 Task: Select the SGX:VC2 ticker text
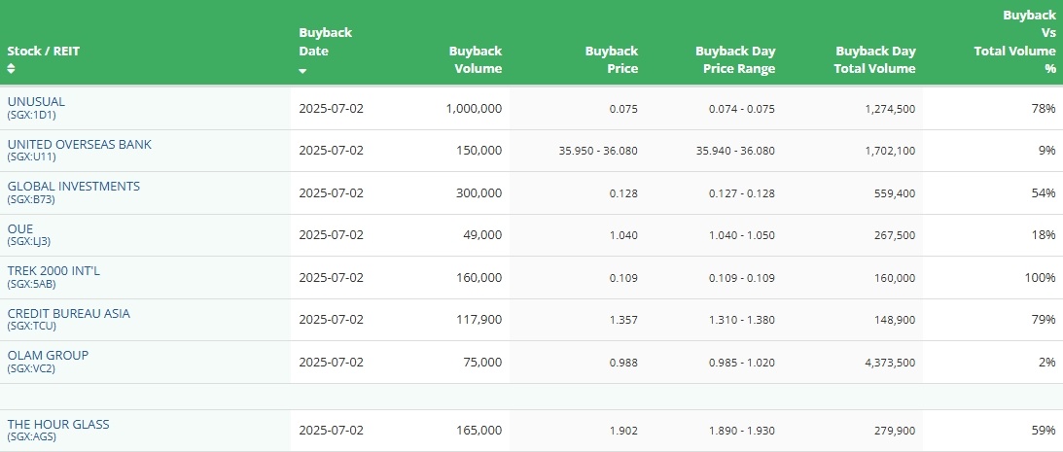[31, 368]
